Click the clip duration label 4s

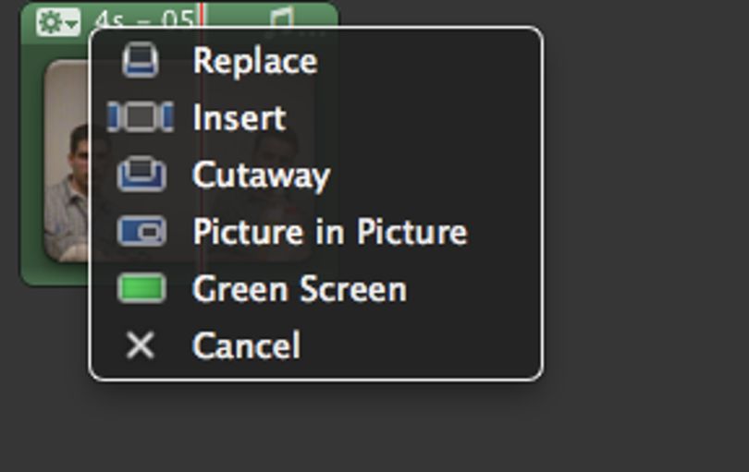(x=109, y=20)
